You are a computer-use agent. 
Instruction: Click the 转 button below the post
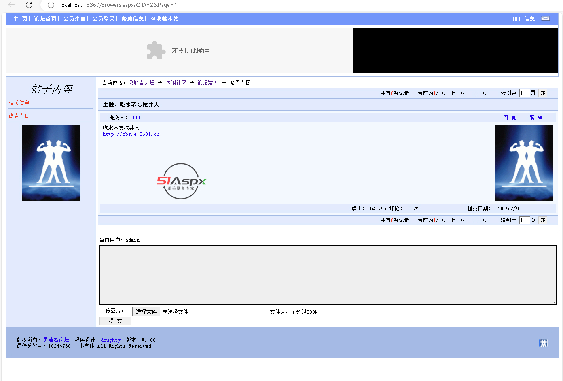[543, 220]
